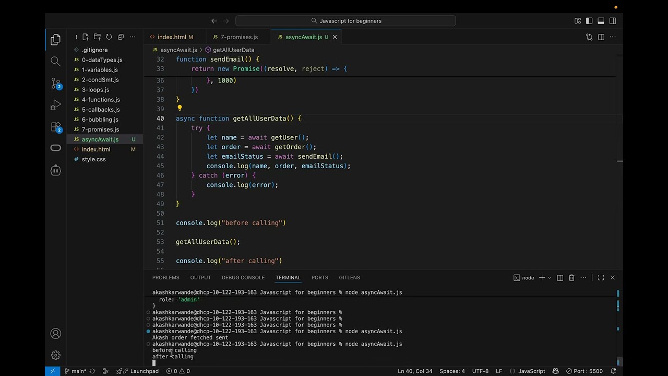Open index.html in the explorer
Viewport: 668px width, 376px height.
pos(104,149)
